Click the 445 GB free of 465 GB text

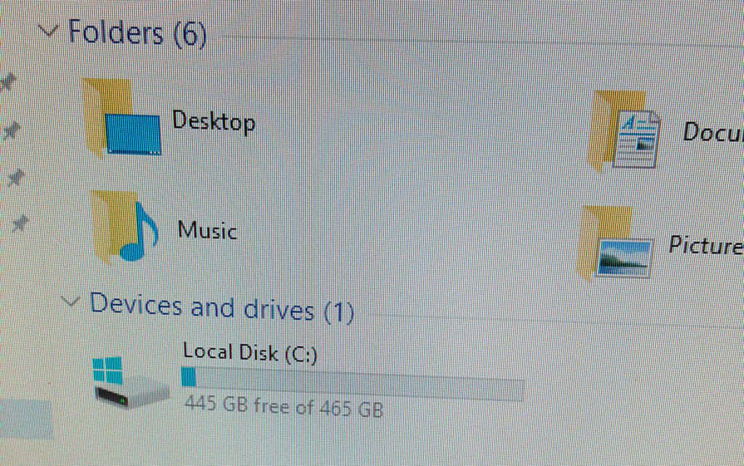click(x=283, y=406)
